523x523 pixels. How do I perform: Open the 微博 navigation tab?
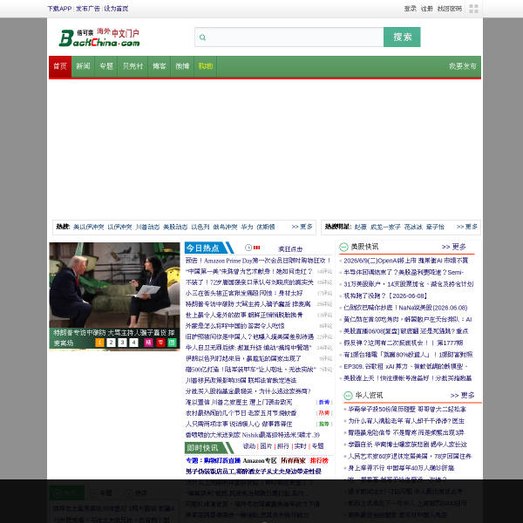pos(182,66)
